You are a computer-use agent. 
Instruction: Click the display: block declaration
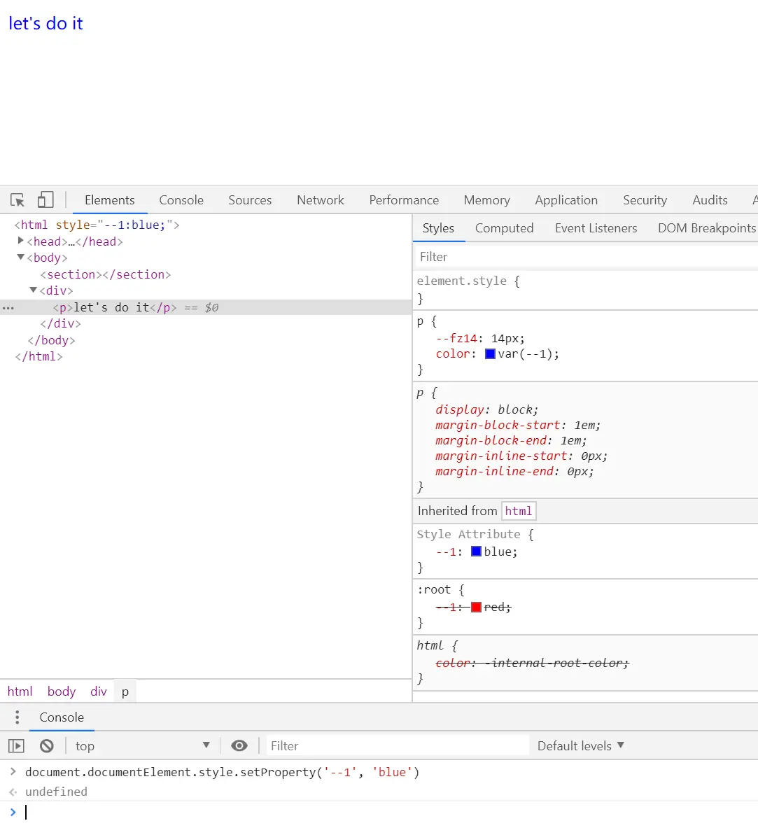tap(487, 409)
